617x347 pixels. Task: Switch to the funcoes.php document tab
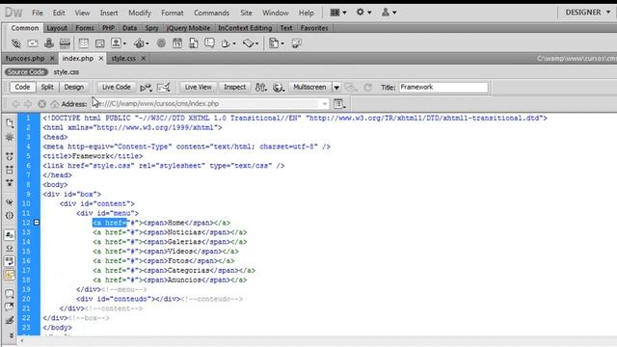(x=25, y=58)
